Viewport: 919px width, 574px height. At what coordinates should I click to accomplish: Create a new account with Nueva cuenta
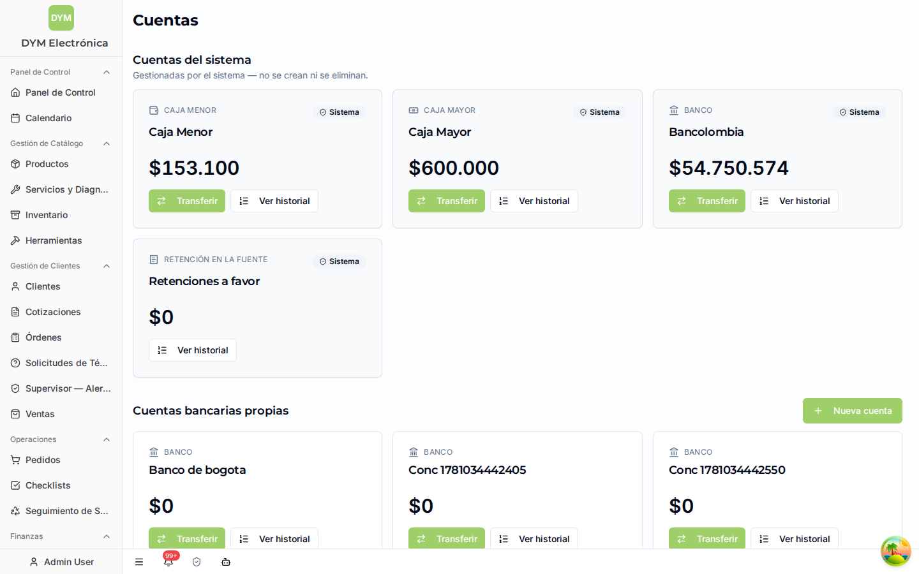coord(852,411)
